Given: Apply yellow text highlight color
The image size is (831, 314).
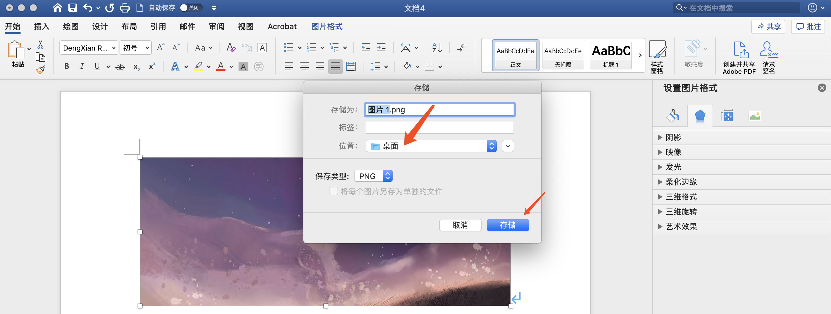Looking at the screenshot, I should pyautogui.click(x=198, y=67).
